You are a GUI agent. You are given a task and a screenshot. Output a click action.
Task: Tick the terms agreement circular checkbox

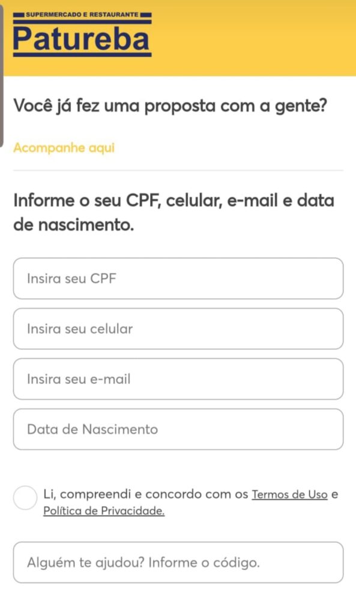pos(25,498)
